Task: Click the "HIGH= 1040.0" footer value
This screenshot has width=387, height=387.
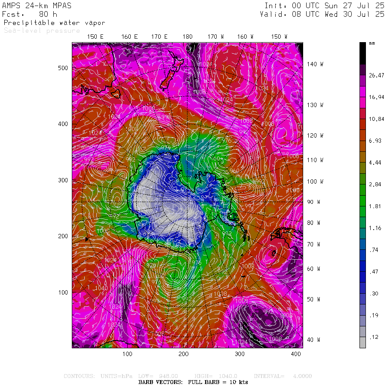Action: pos(216,376)
